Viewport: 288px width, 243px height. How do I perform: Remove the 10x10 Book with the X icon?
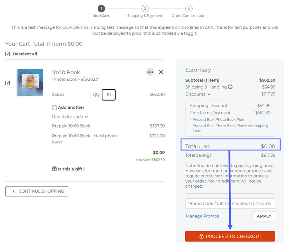161,72
